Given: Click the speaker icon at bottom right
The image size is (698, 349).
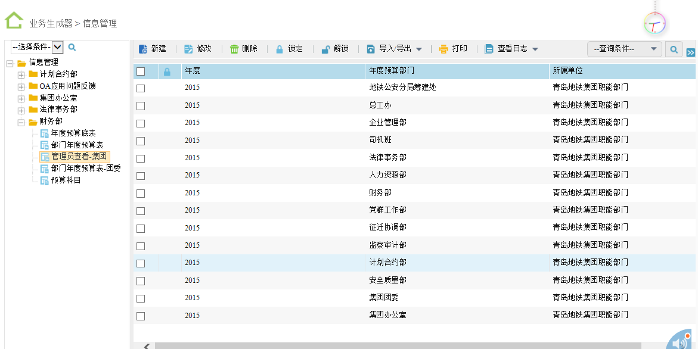Looking at the screenshot, I should click(x=680, y=342).
